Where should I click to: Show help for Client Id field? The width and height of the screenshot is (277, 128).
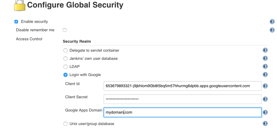[265, 86]
